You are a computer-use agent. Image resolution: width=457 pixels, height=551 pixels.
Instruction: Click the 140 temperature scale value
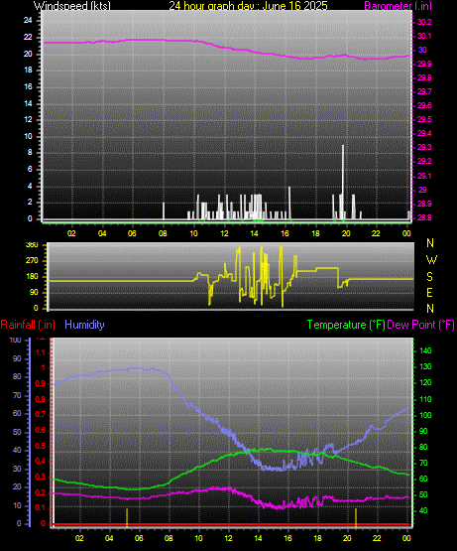[425, 350]
